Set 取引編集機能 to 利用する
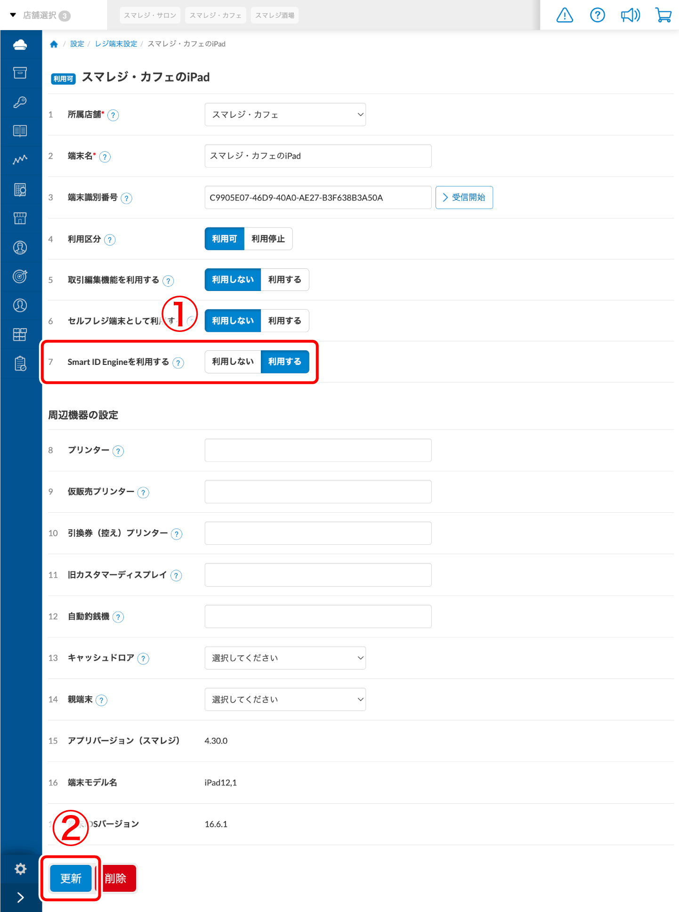Screen dimensions: 679x912 [285, 280]
